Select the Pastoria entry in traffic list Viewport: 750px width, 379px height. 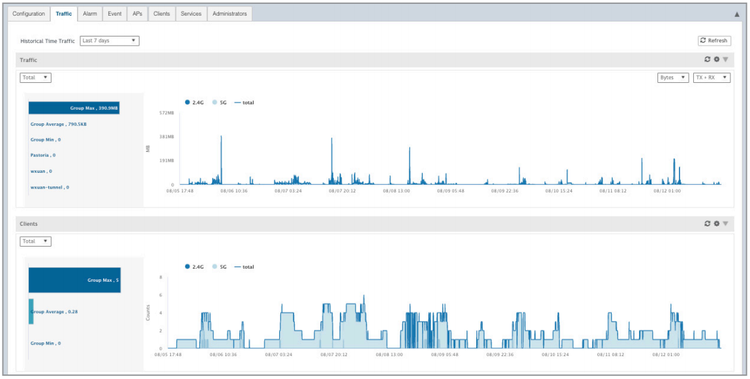click(43, 155)
